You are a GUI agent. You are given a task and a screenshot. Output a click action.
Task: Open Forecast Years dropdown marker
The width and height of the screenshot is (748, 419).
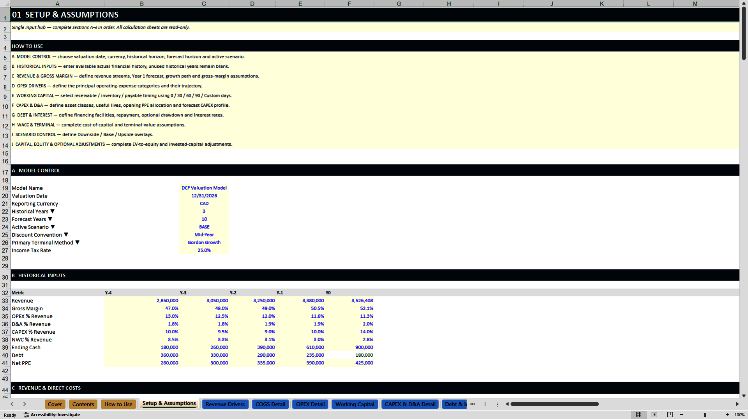[x=50, y=219]
